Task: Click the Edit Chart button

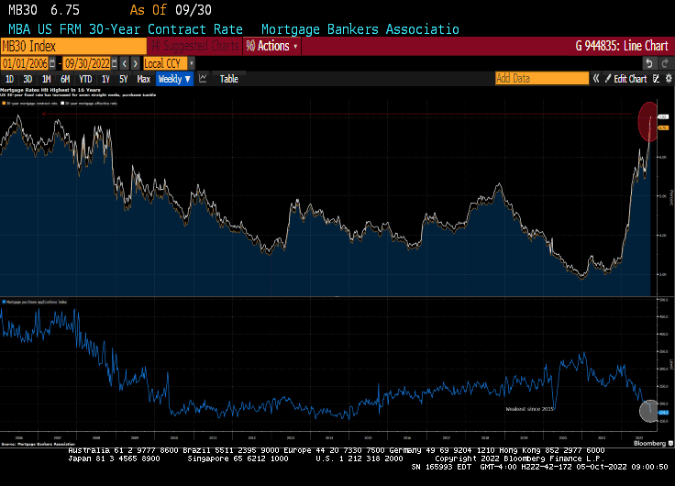Action: (630, 79)
